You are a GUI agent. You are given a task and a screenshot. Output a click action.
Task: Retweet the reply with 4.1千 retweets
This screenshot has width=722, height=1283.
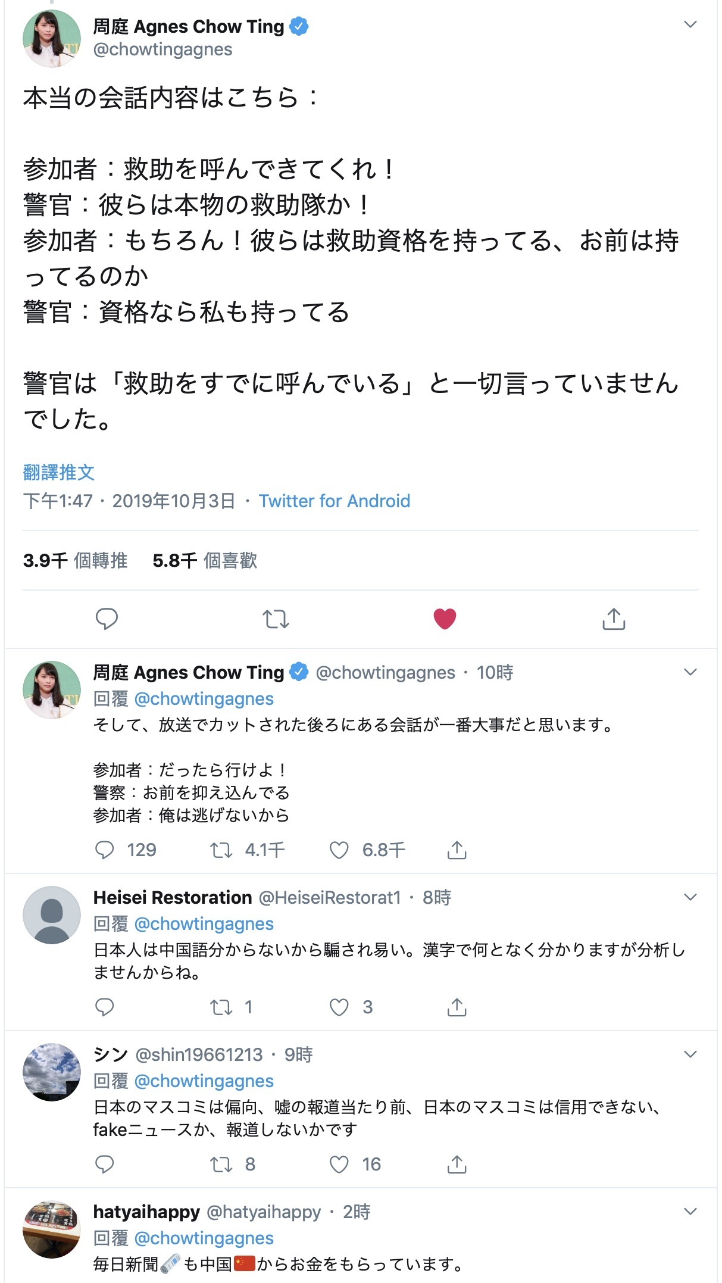click(x=221, y=850)
